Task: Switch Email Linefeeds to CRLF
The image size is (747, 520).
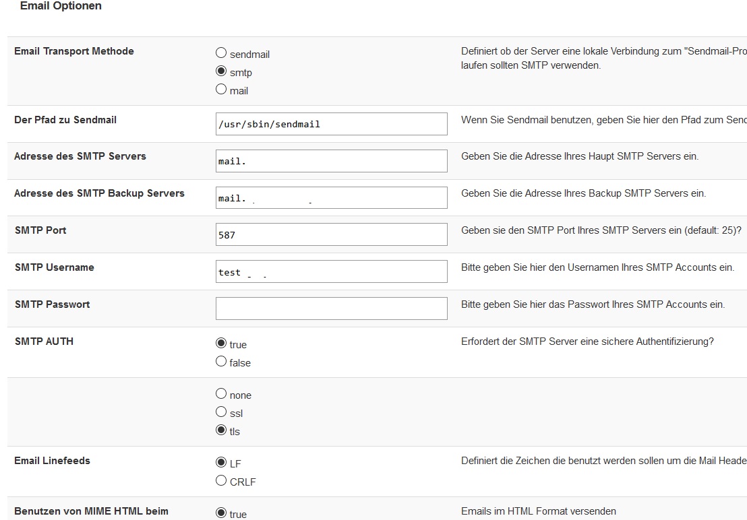Action: [x=221, y=481]
